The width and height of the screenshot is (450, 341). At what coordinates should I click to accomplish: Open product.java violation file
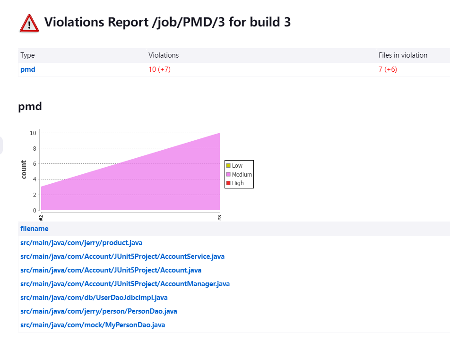81,243
